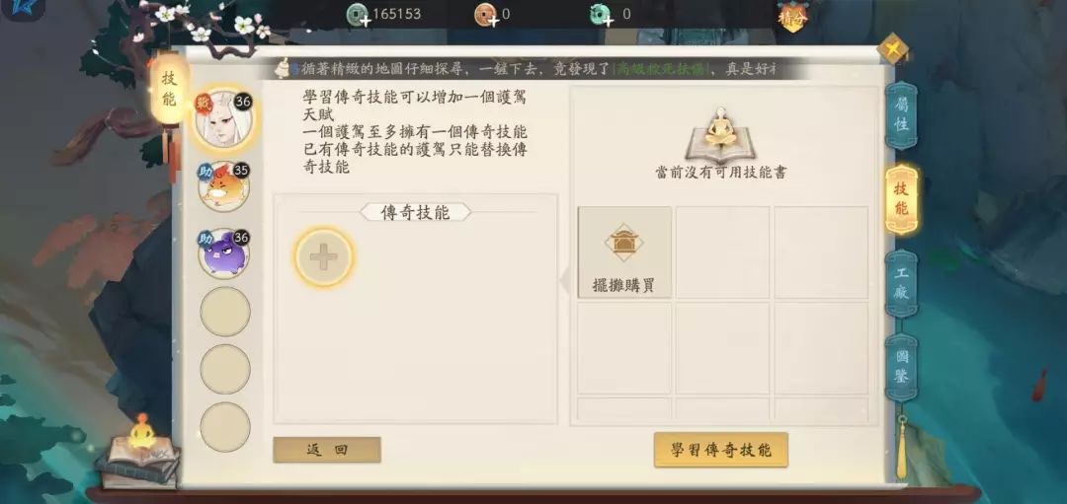This screenshot has height=504, width=1067.
Task: Open the 擺攤購買 stall purchase icon
Action: (x=624, y=252)
